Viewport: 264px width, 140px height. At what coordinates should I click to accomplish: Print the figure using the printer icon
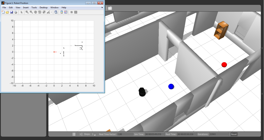pos(16,12)
